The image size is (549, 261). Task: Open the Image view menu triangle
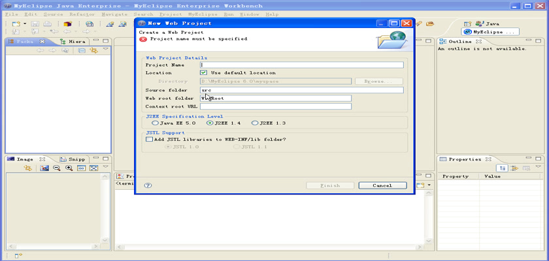[105, 166]
